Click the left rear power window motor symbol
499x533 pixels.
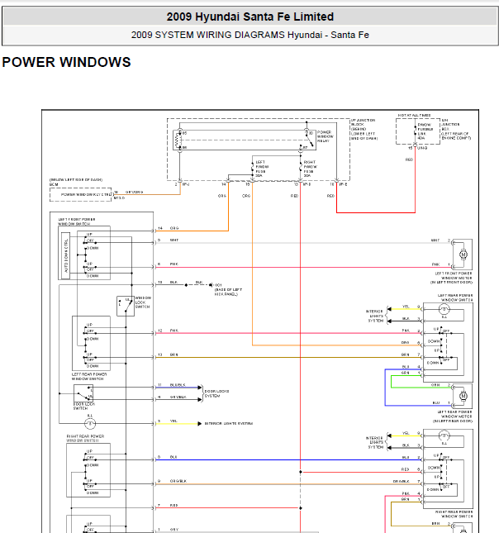point(463,396)
